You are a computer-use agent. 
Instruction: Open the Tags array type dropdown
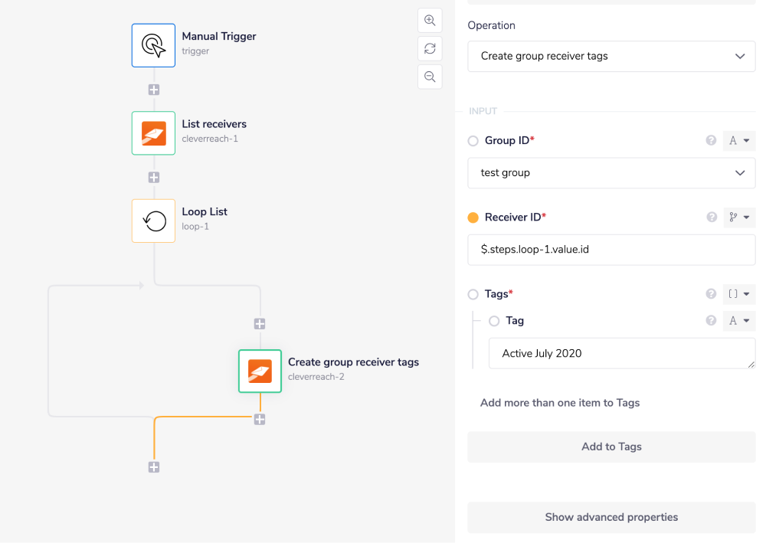tap(738, 293)
